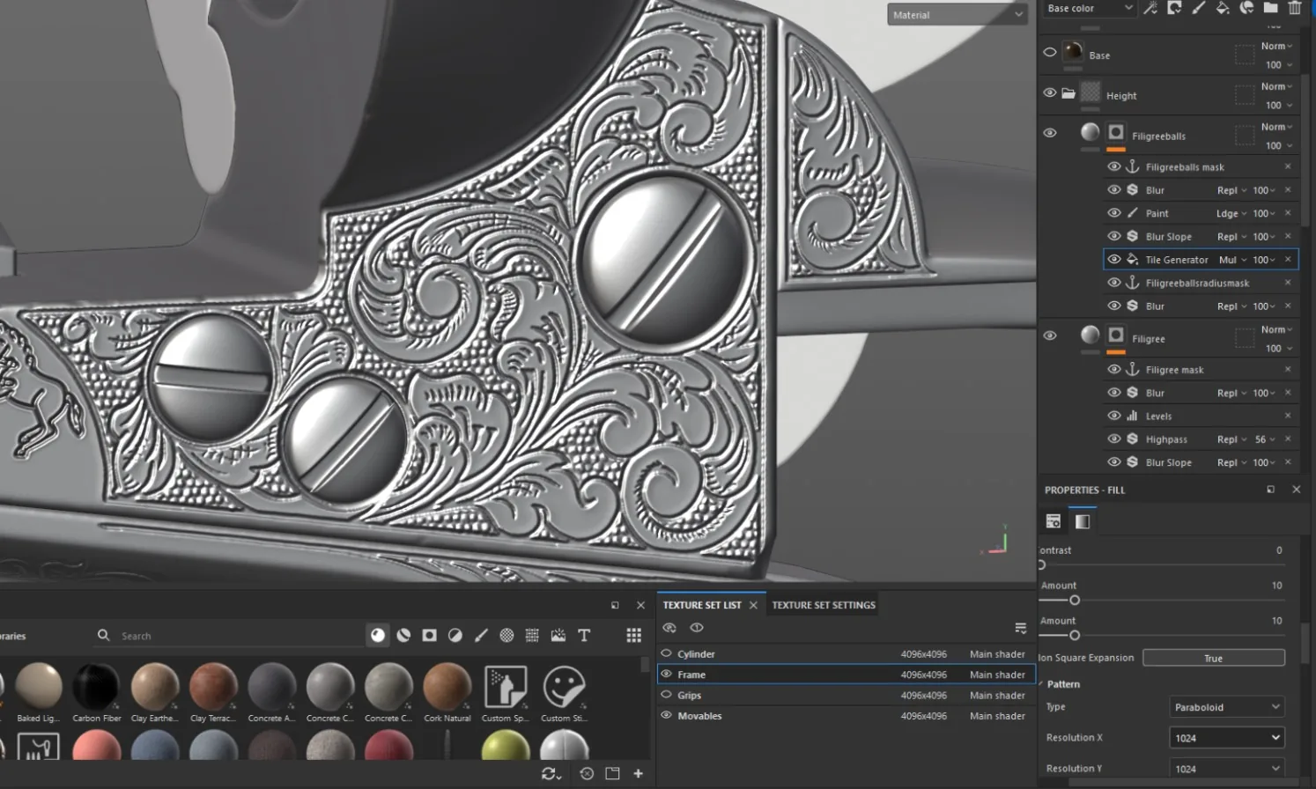This screenshot has width=1316, height=789.
Task: Open the viewport Material mode dropdown
Action: (957, 14)
